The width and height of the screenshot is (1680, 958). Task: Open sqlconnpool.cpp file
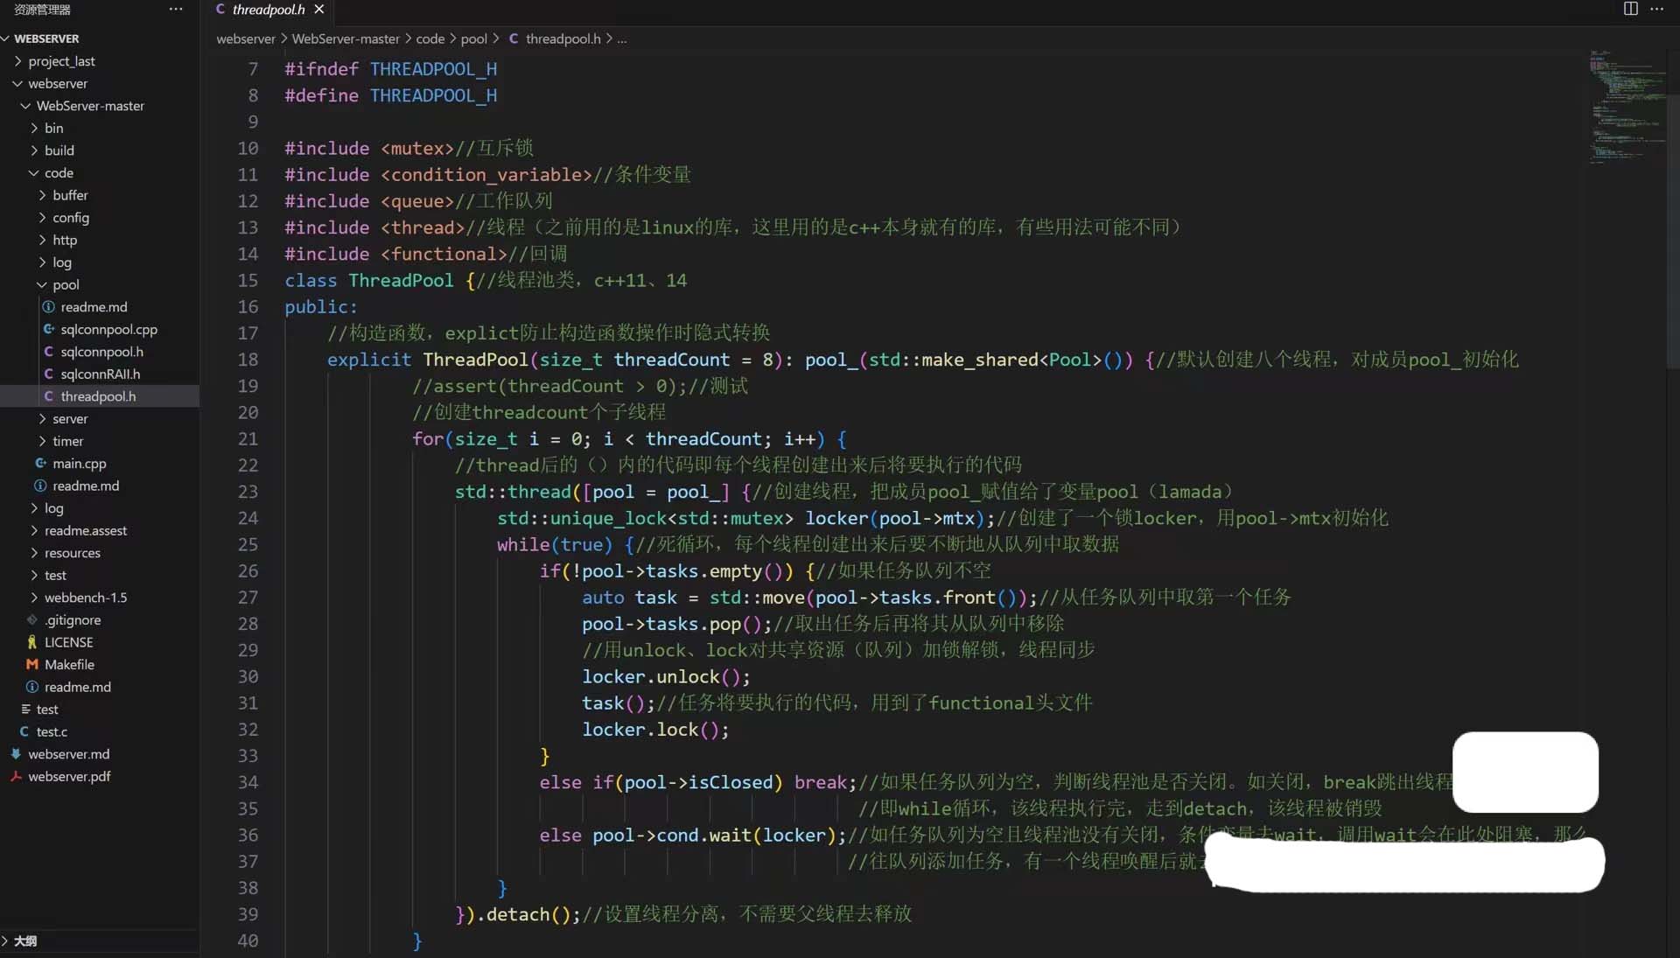(x=100, y=330)
